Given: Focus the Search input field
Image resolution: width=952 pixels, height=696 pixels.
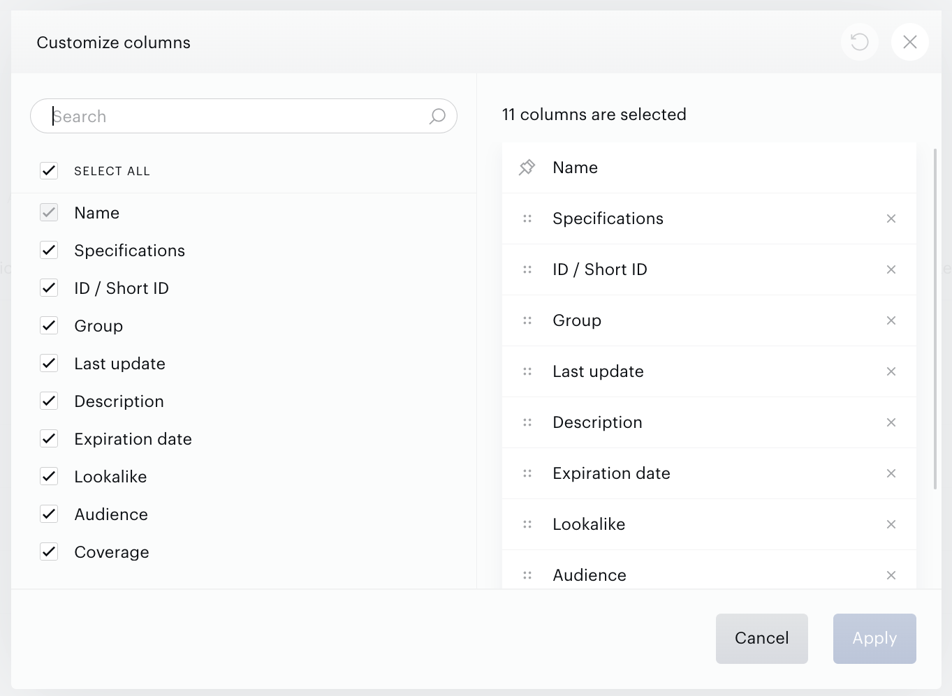Looking at the screenshot, I should pos(244,116).
